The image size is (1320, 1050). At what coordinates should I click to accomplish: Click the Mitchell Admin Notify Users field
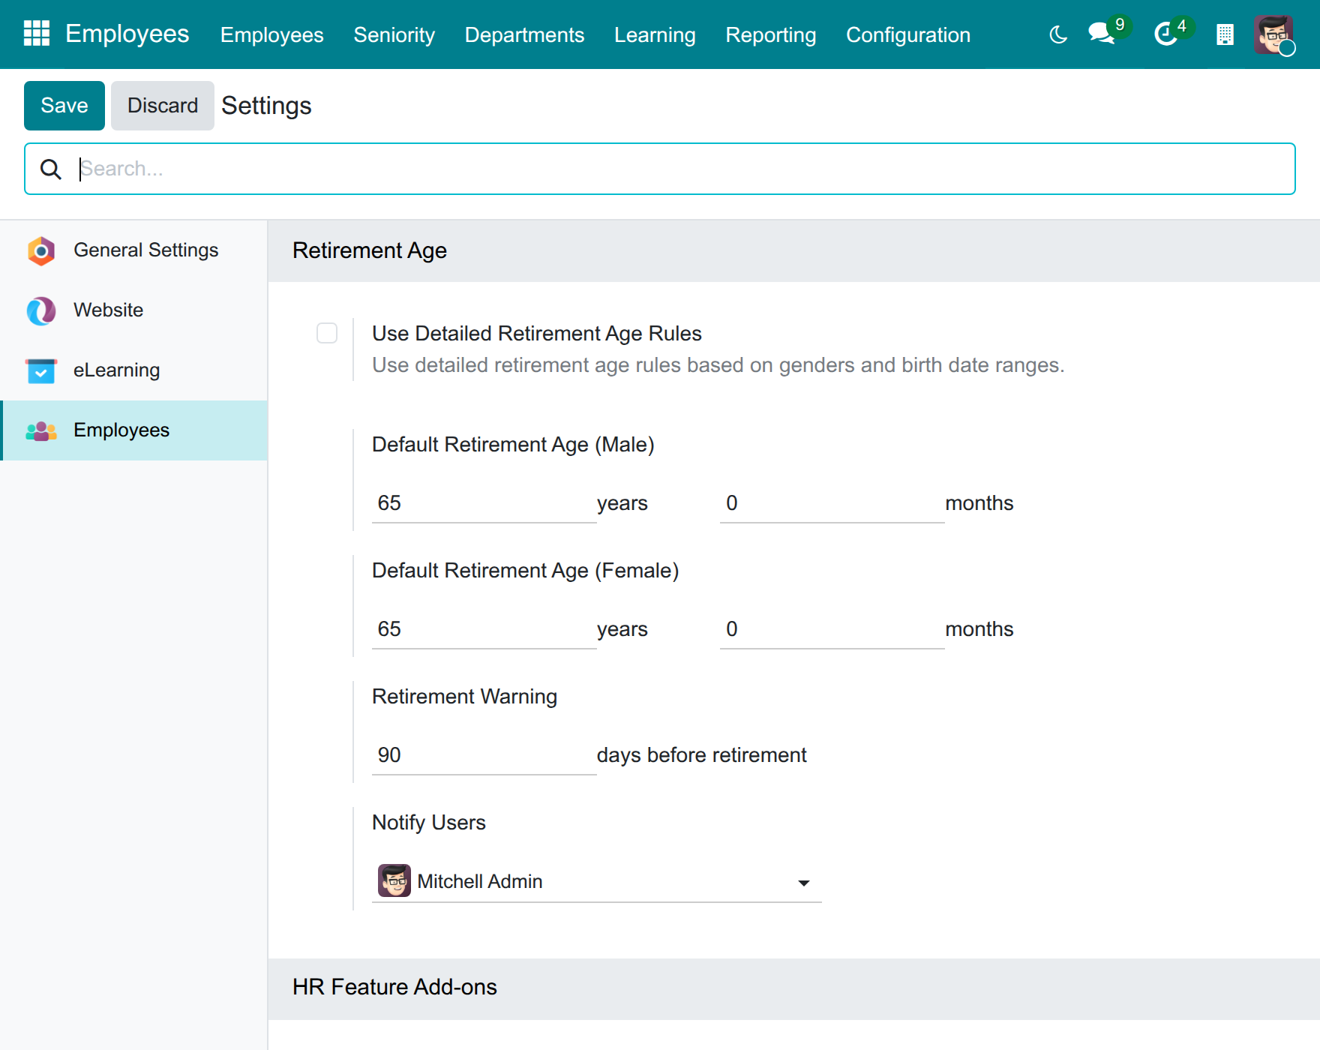click(597, 881)
